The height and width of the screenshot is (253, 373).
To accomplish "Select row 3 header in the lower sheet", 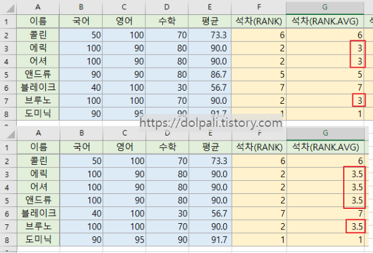I will click(x=8, y=174).
